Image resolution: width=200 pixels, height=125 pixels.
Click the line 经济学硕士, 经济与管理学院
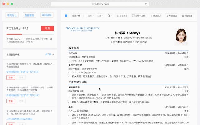tap(83, 69)
